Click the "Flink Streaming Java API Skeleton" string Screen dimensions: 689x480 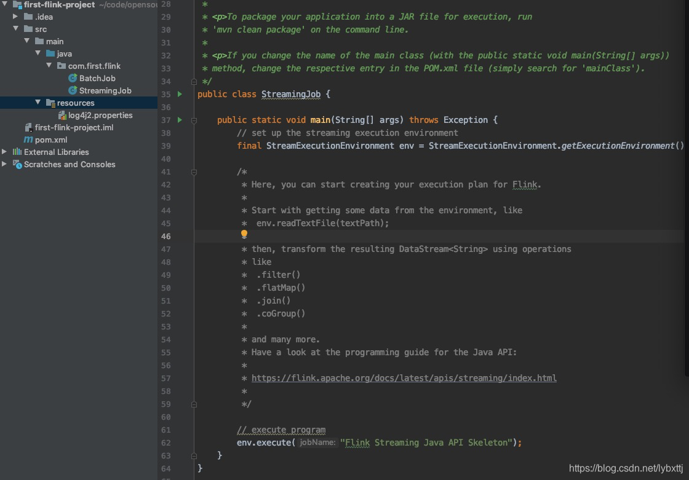[x=426, y=443]
